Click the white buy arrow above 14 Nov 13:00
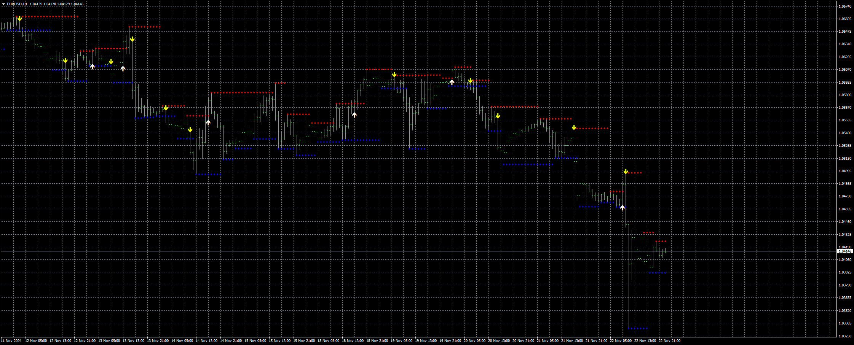 pyautogui.click(x=208, y=122)
